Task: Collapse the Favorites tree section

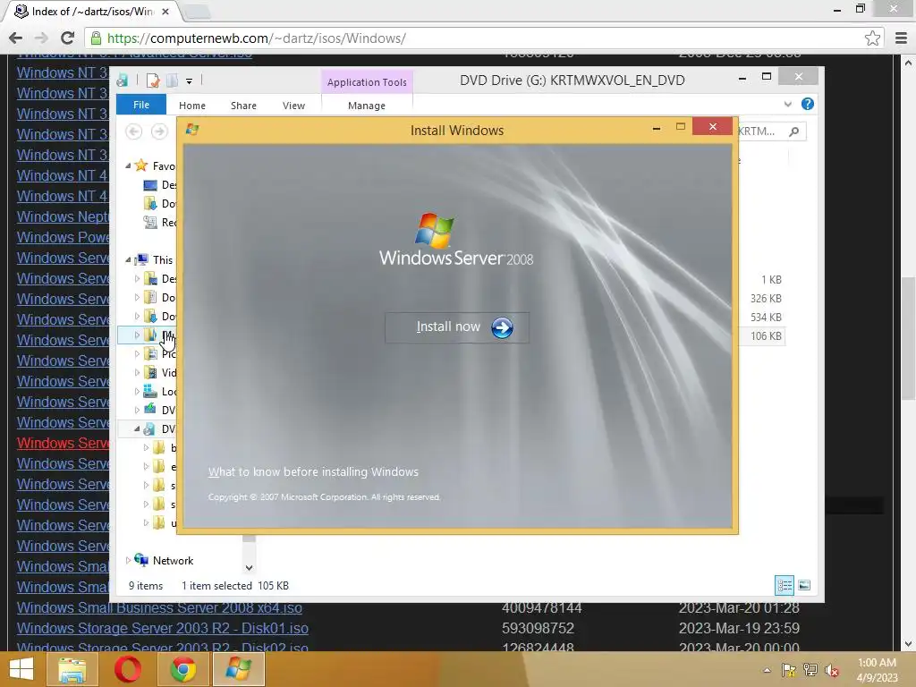Action: [x=128, y=165]
